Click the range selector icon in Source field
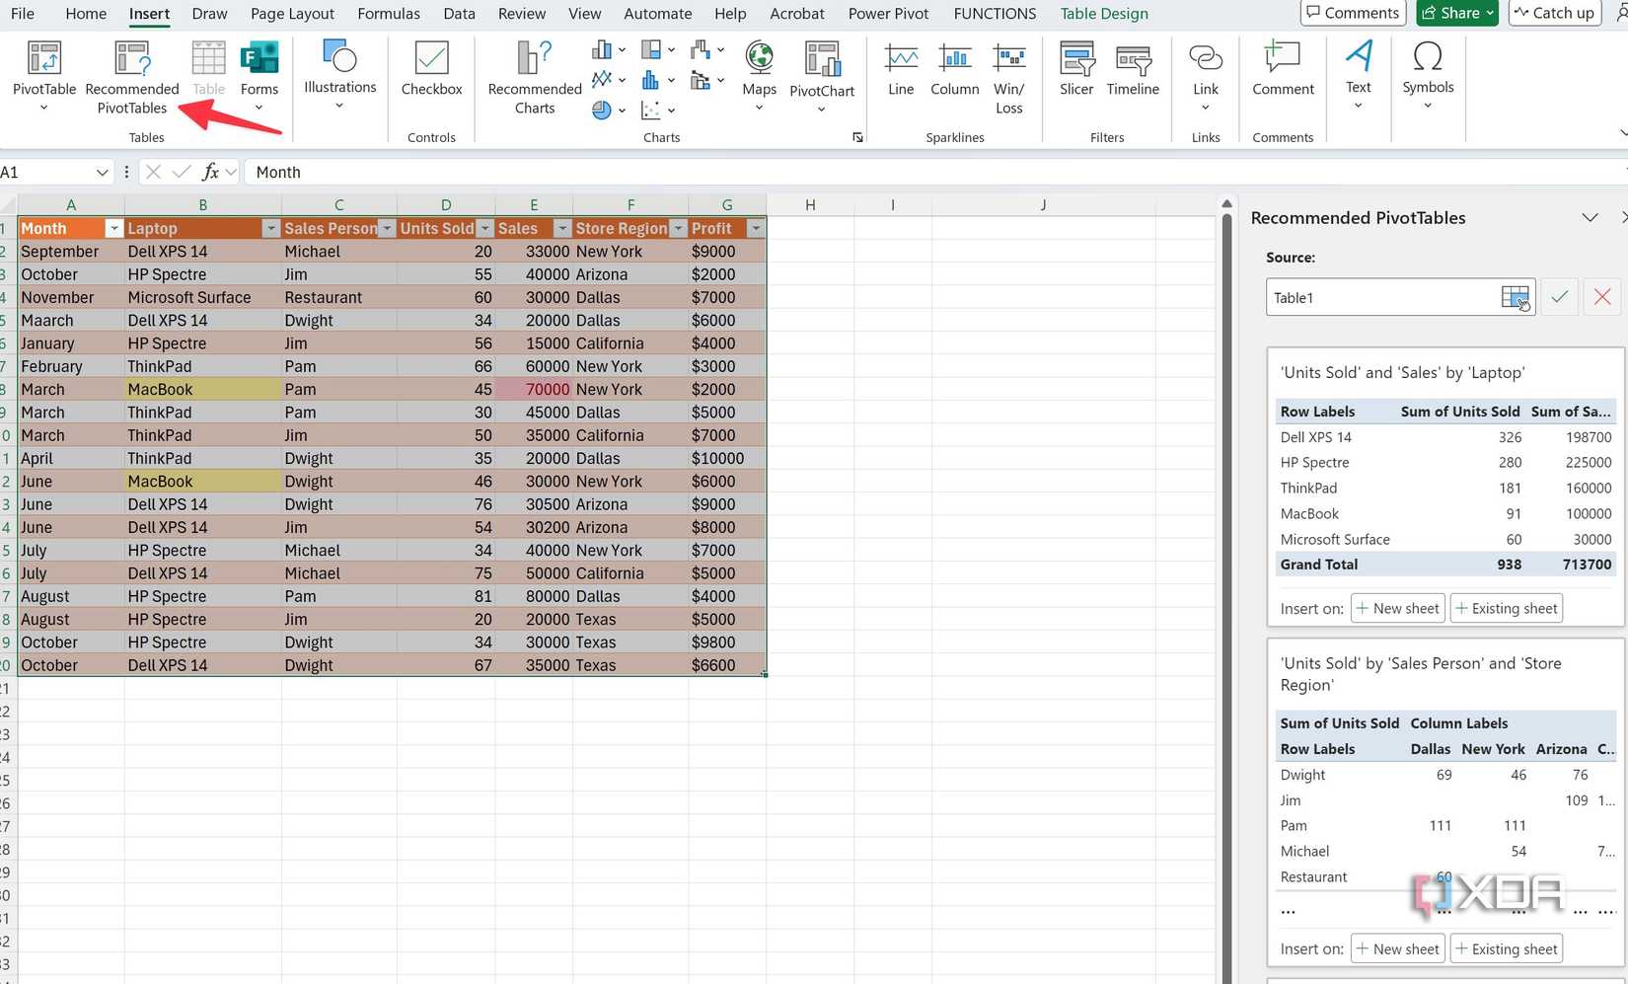1628x984 pixels. coord(1515,297)
